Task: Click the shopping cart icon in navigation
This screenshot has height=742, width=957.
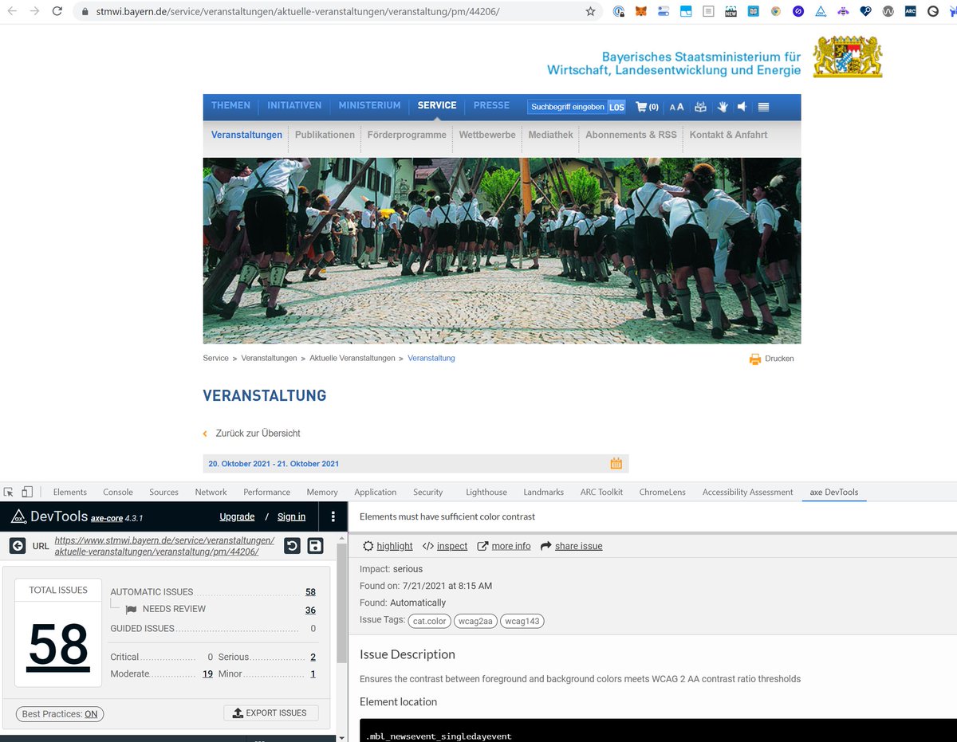Action: coord(641,106)
